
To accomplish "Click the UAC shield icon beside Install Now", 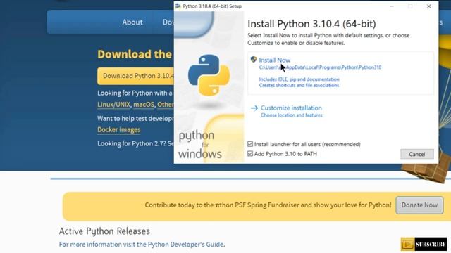I will click(254, 59).
